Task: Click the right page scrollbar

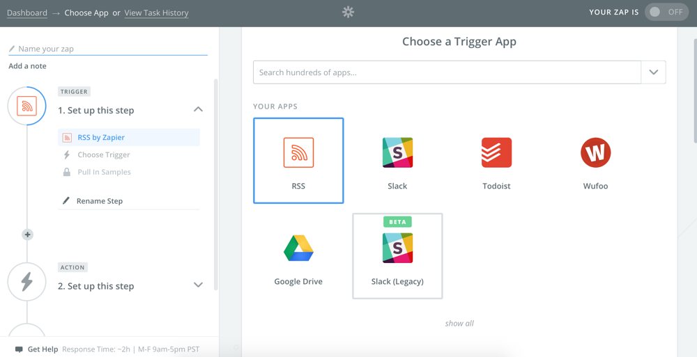Action: click(694, 91)
